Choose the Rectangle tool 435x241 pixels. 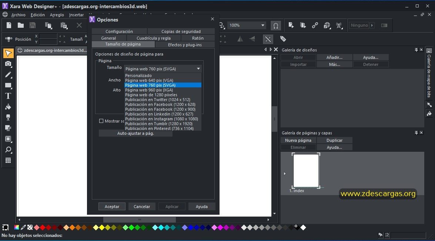[x=8, y=86]
